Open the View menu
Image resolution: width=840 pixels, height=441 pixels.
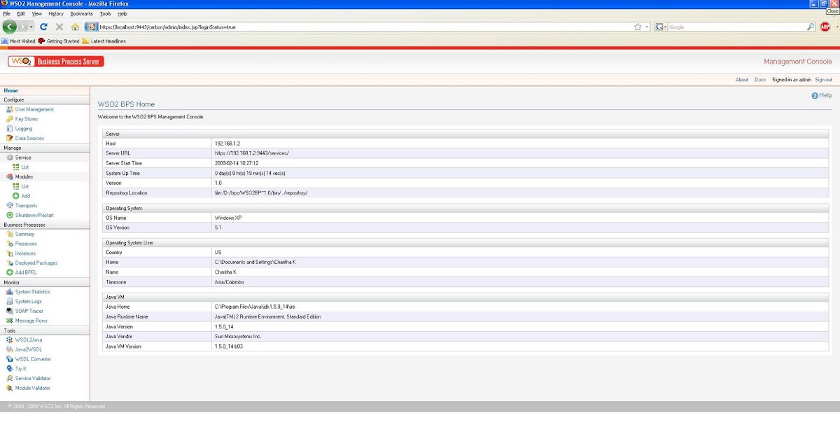(x=37, y=13)
